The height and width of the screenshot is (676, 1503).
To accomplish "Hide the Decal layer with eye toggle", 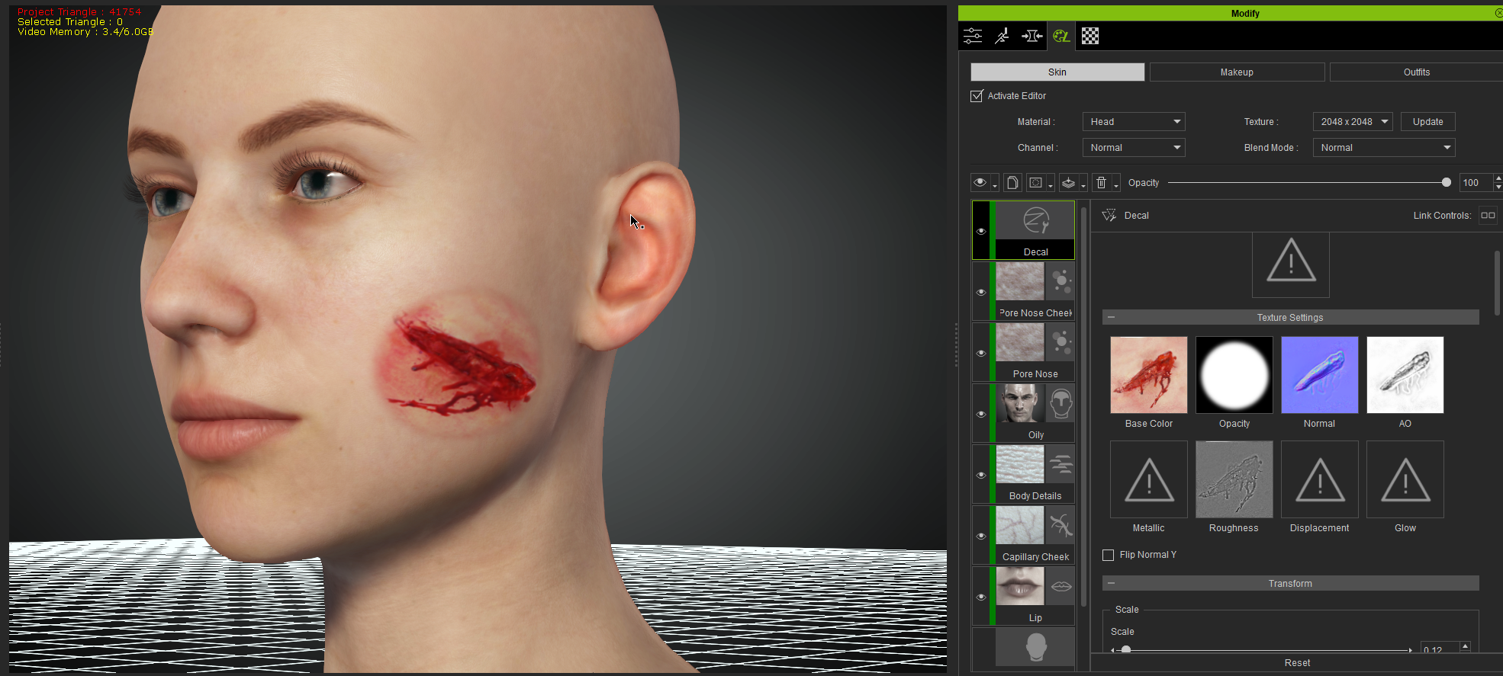I will point(981,231).
